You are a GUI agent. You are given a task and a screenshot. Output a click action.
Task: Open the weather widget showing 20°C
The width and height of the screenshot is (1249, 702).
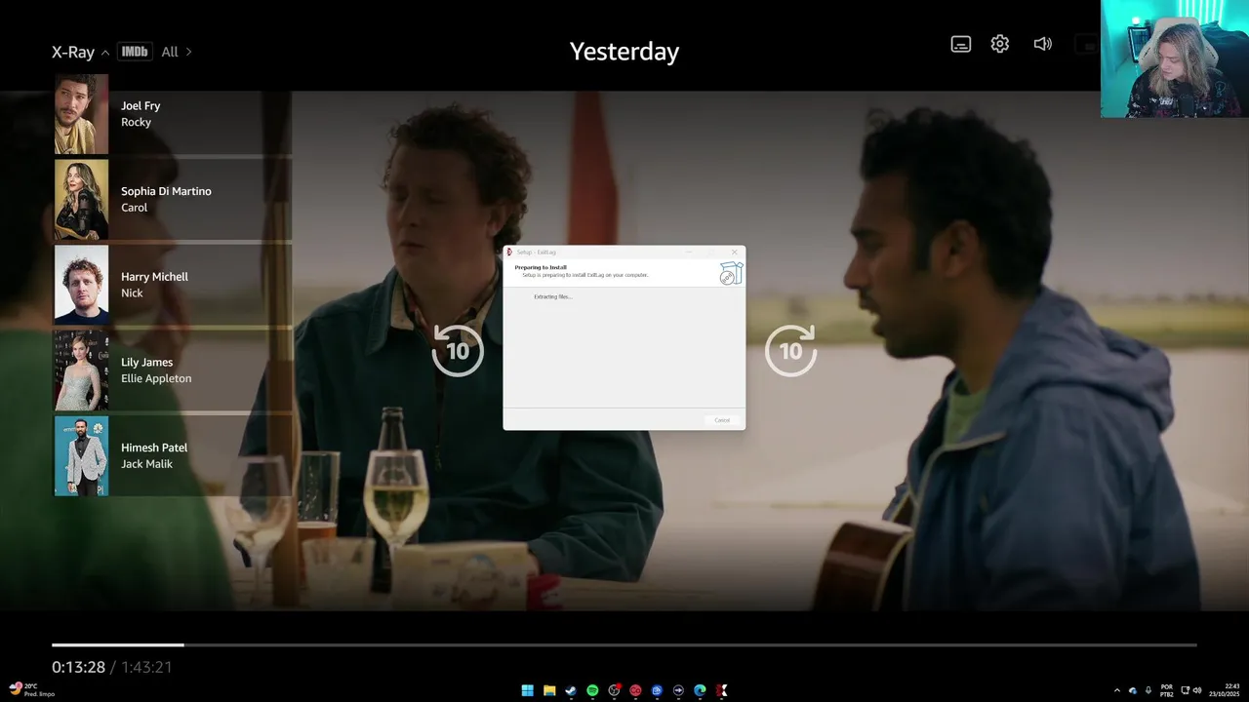32,689
